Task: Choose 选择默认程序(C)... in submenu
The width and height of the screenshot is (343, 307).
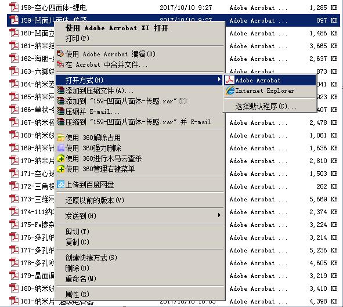Action: tap(266, 106)
